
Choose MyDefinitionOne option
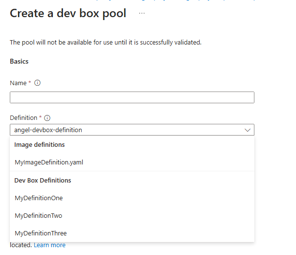[132, 198]
